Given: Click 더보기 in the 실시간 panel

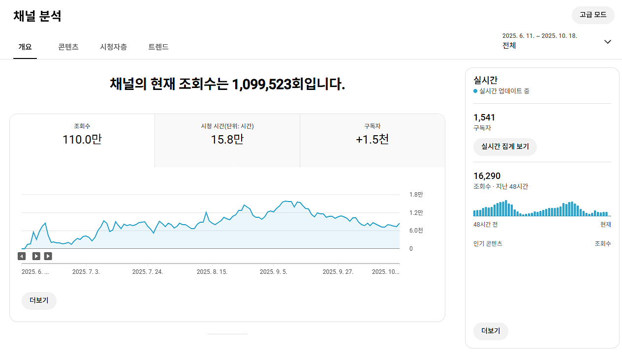Looking at the screenshot, I should tap(491, 331).
